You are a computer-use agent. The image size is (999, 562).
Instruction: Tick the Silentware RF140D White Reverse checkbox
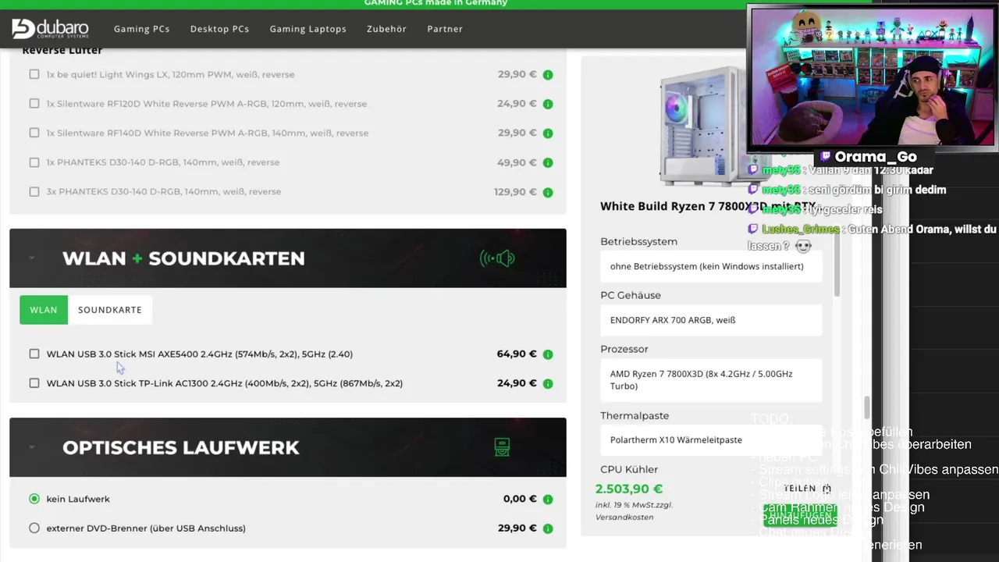point(34,133)
